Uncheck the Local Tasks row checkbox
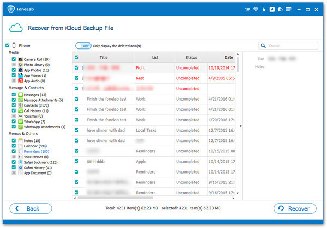Viewport: 327px width, 228px height. 76,130
